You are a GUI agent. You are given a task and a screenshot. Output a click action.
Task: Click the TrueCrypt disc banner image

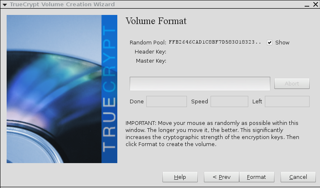coord(62,89)
